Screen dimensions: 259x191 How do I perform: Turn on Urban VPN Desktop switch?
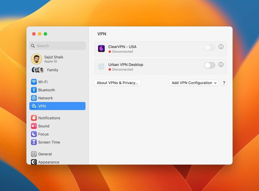point(210,65)
